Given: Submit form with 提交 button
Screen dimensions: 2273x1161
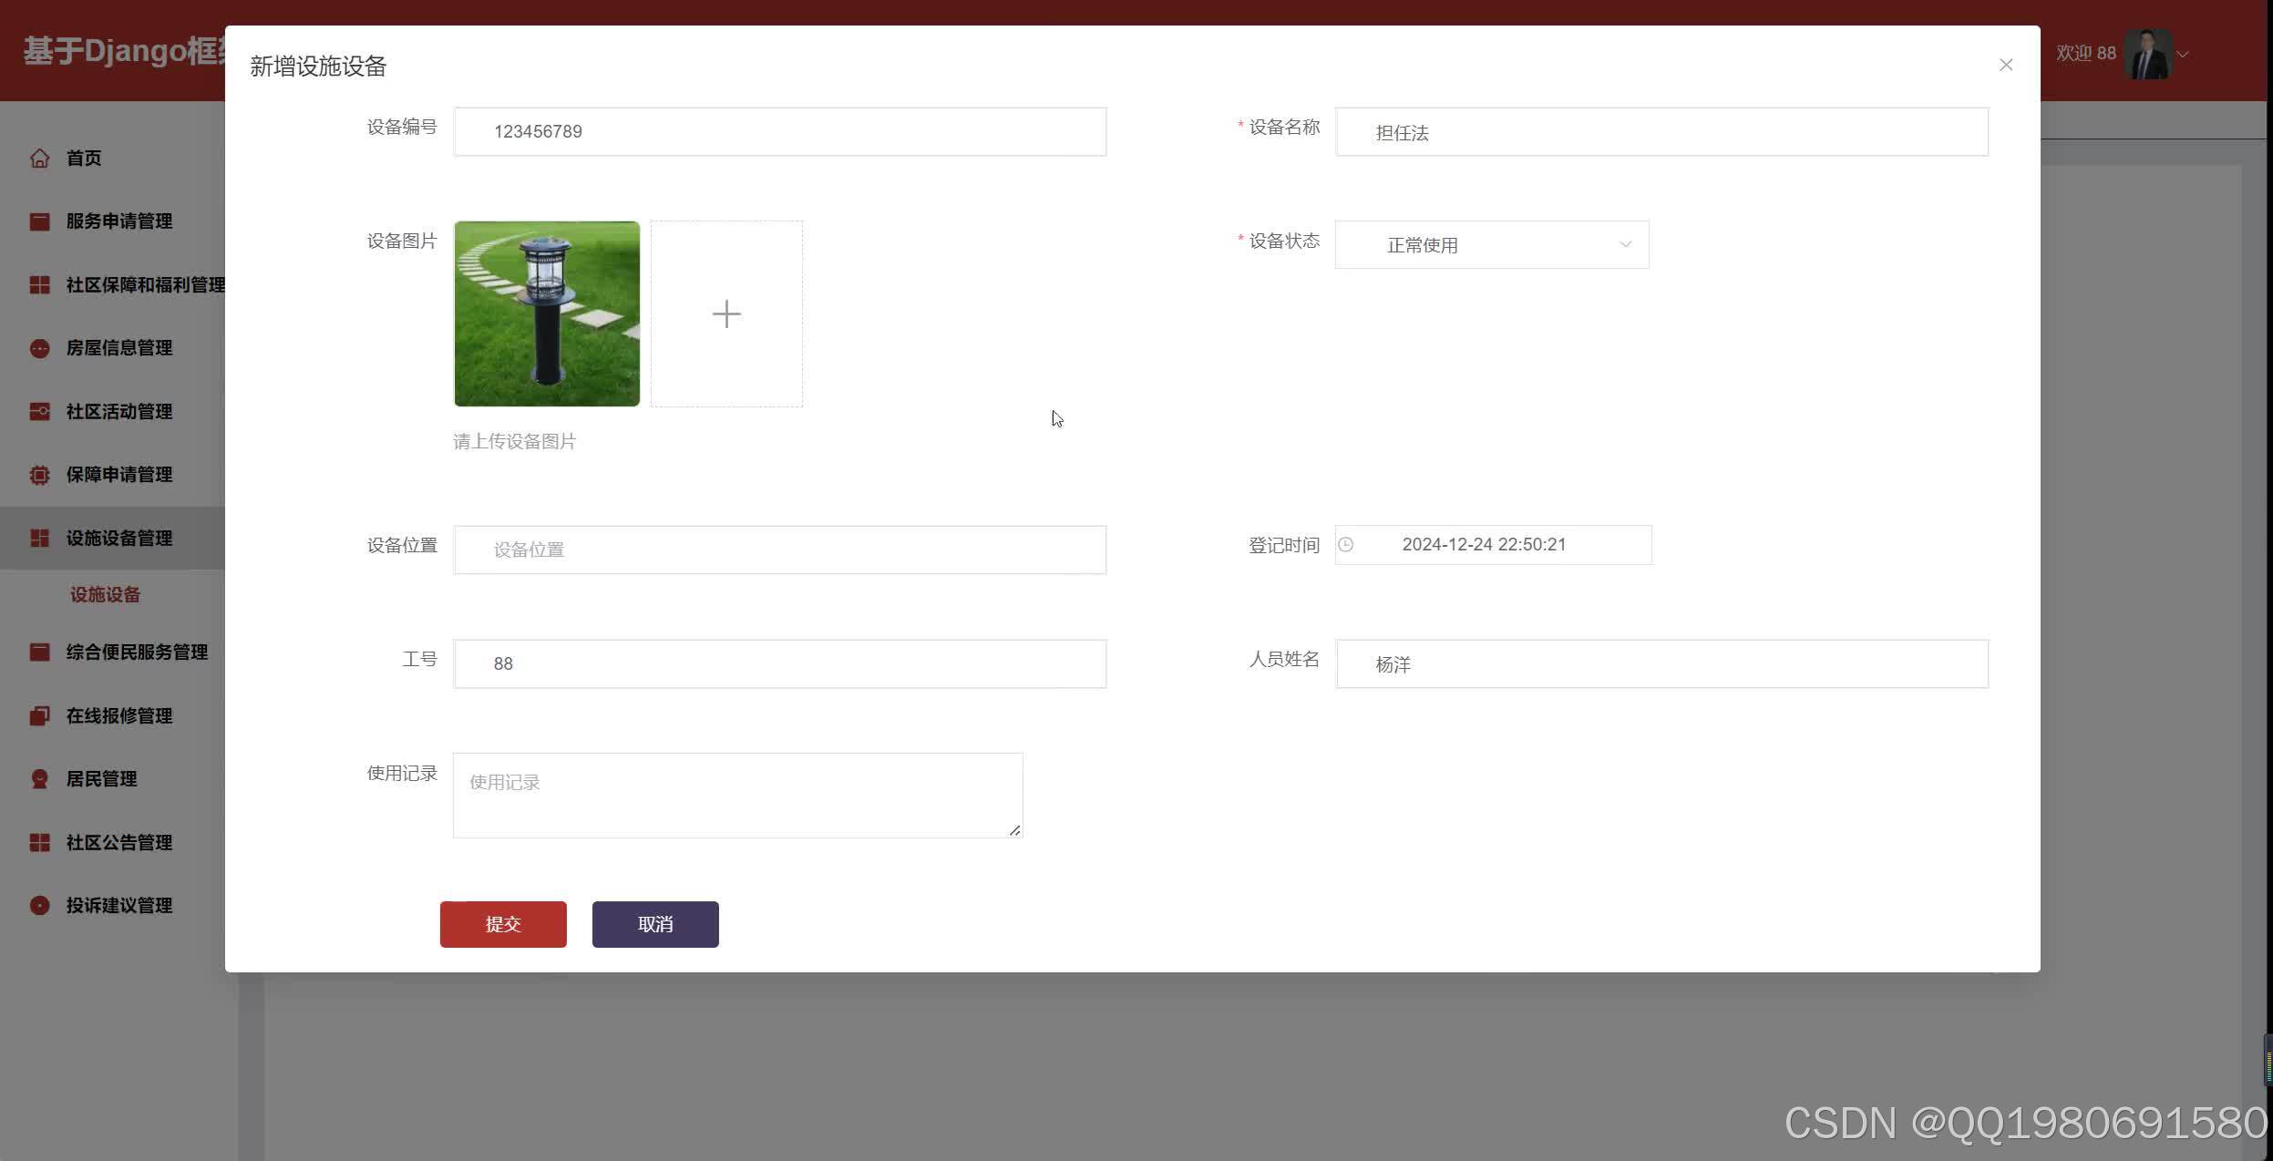Looking at the screenshot, I should 503,924.
